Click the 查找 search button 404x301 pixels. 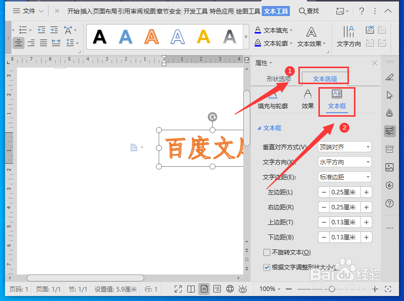pyautogui.click(x=309, y=11)
